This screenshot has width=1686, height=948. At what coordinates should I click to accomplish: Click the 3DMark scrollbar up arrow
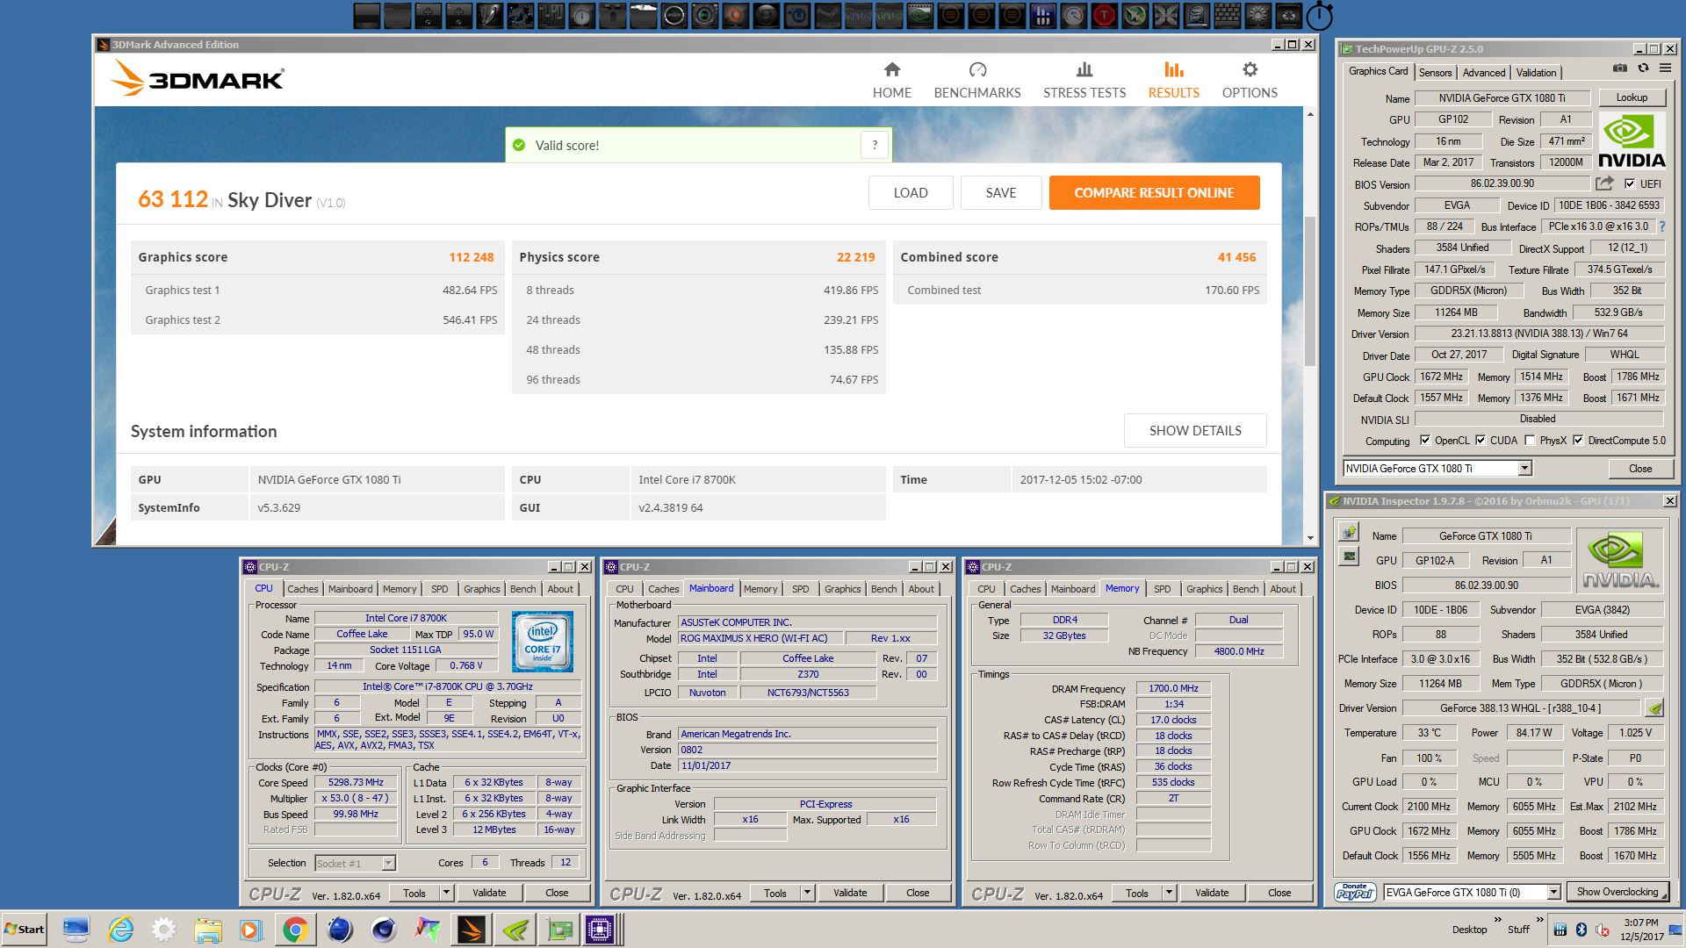point(1310,114)
